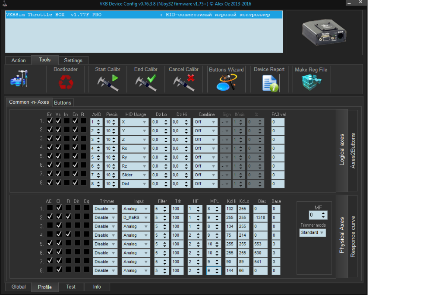Click the blue tools icon at toolbar start
The image size is (442, 295).
(19, 79)
